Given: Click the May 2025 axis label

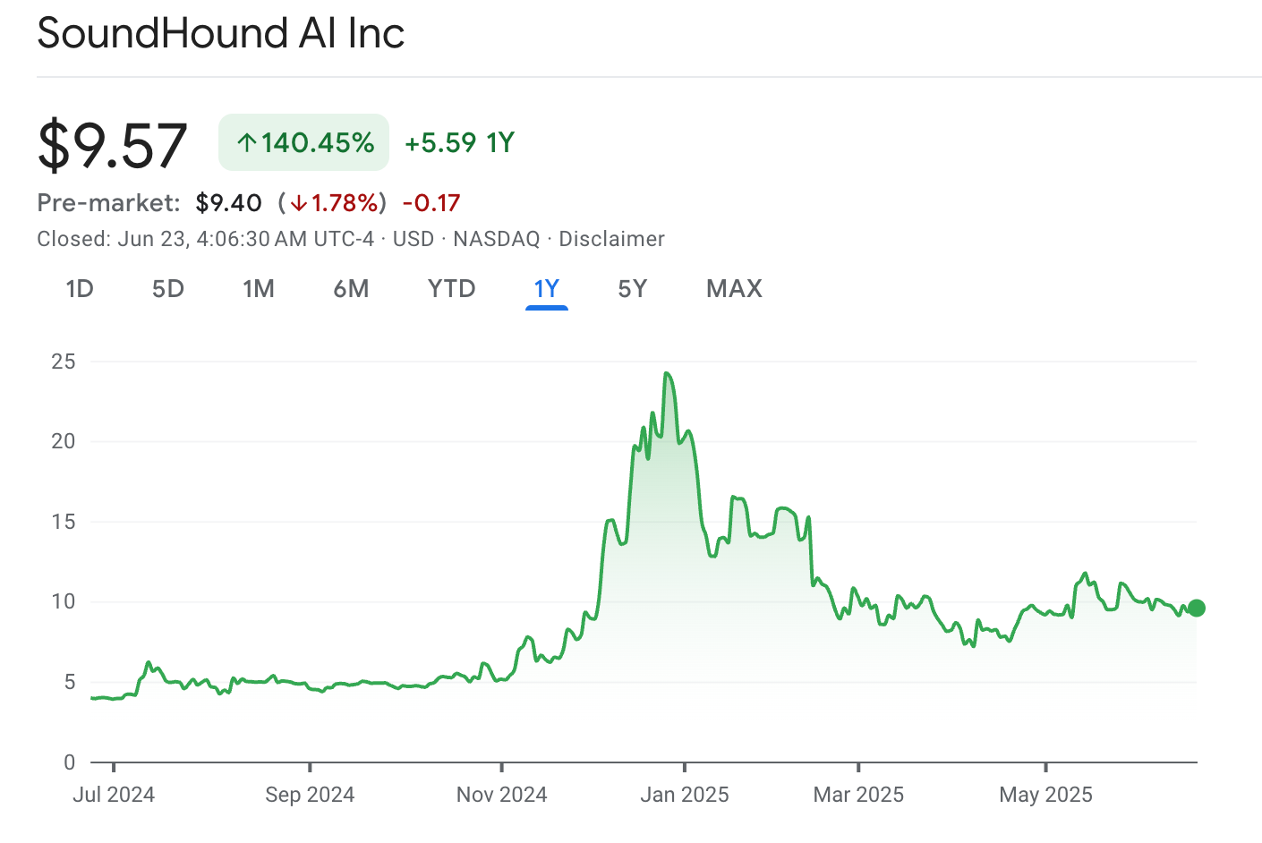Looking at the screenshot, I should click(1045, 795).
